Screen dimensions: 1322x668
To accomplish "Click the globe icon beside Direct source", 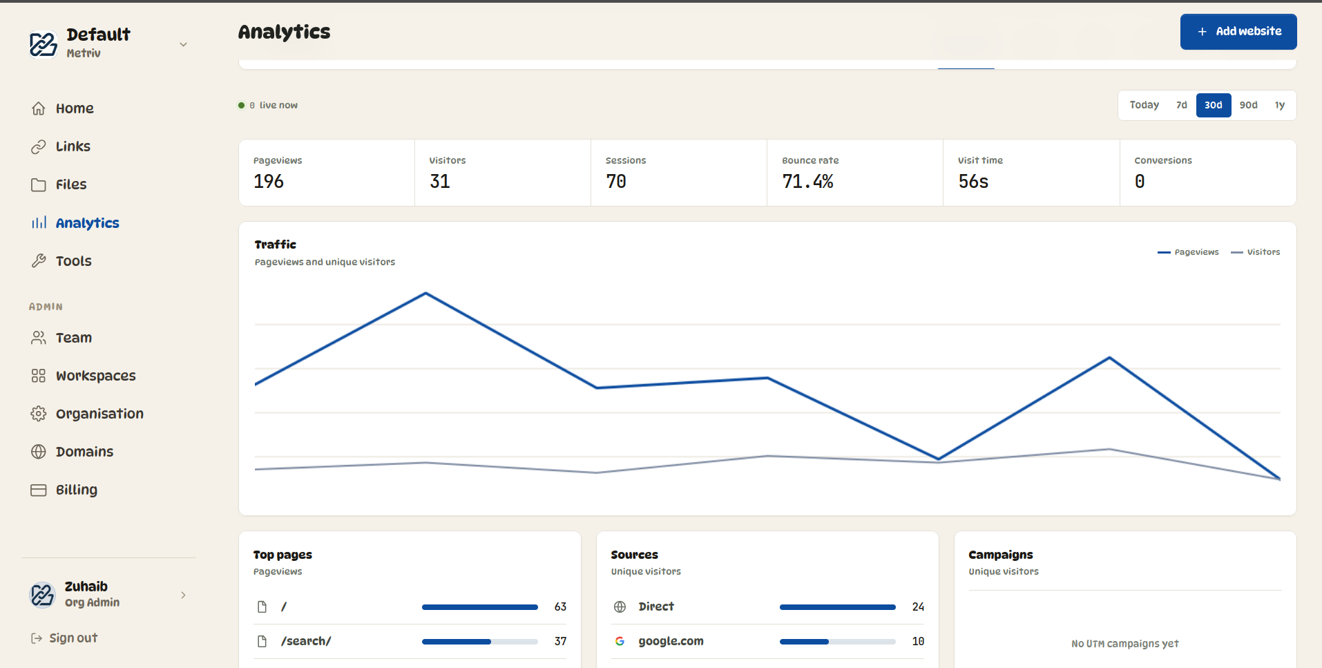I will click(620, 607).
